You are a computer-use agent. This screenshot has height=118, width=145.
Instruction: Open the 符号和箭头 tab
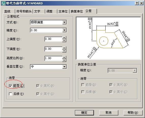(24, 11)
